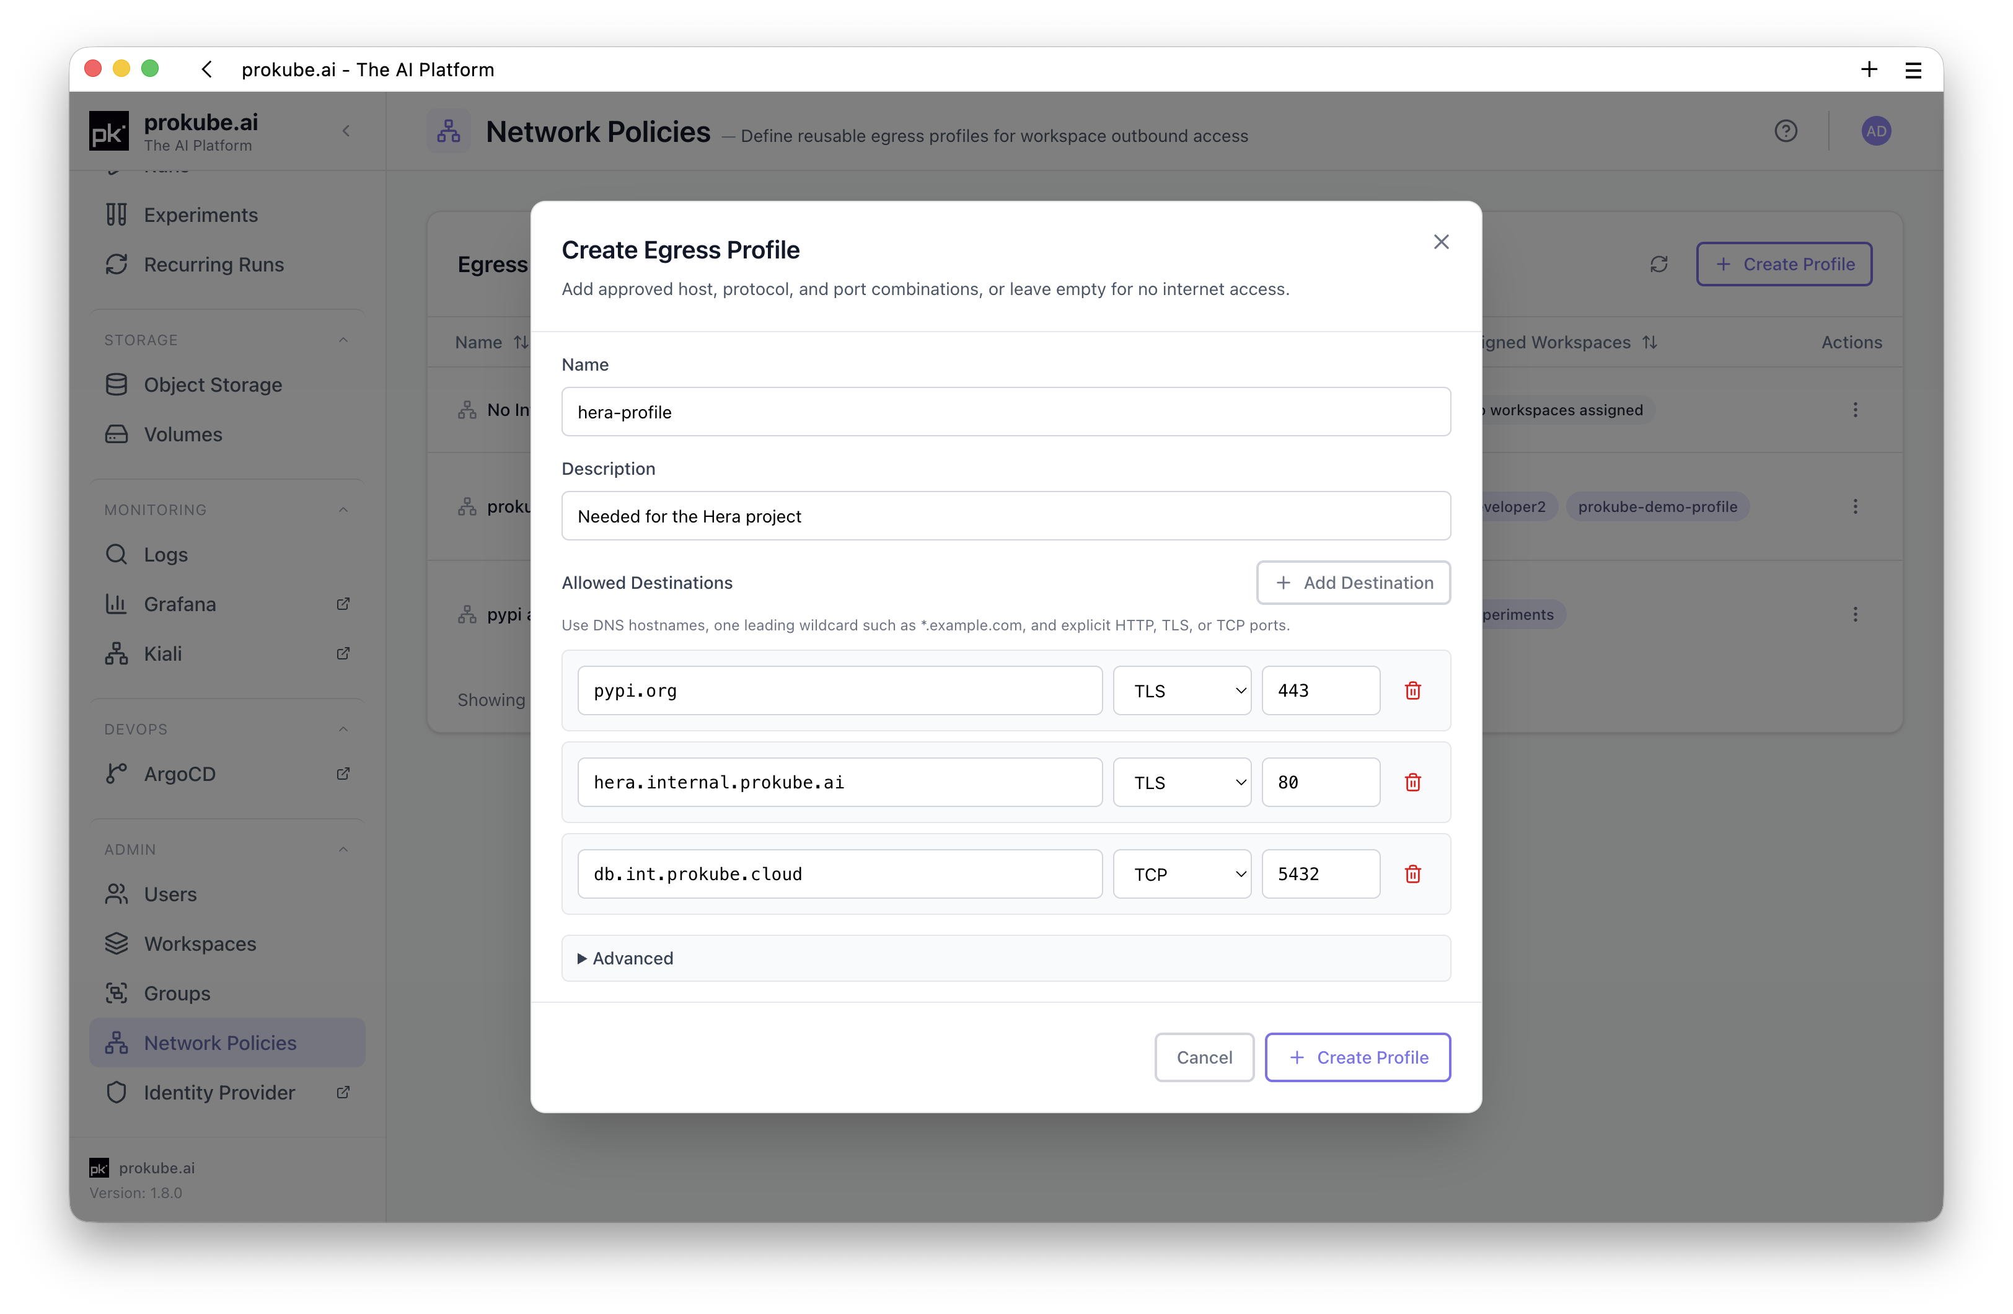This screenshot has height=1314, width=2013.
Task: Collapse the sidebar with the chevron
Action: (346, 131)
